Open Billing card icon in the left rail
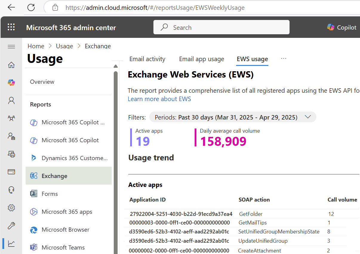The width and height of the screenshot is (360, 254). pos(11,172)
